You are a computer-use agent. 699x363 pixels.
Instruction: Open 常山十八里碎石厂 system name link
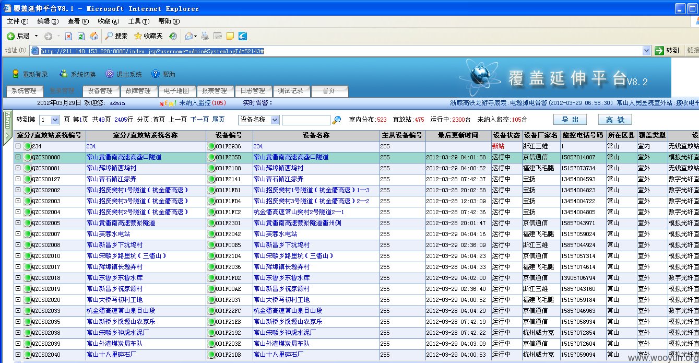(x=112, y=355)
